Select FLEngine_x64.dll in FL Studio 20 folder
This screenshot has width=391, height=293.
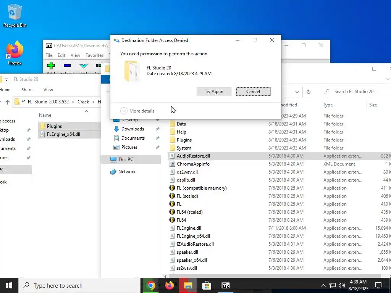193,236
